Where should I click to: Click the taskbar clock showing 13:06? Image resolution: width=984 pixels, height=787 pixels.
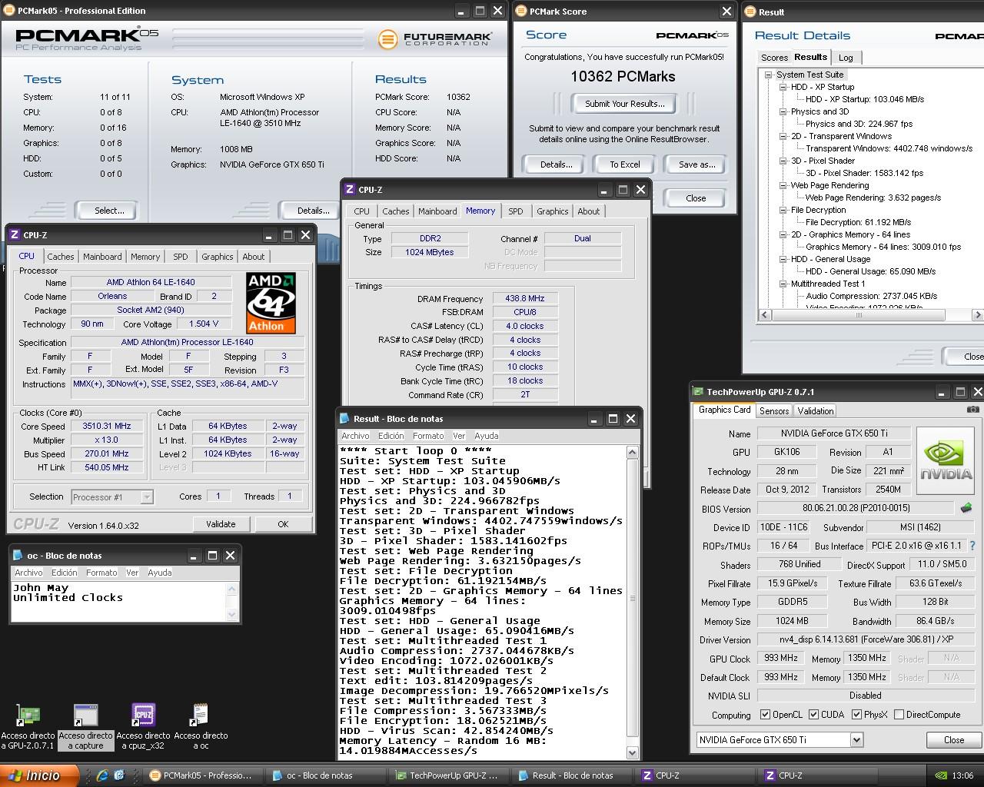tap(962, 775)
